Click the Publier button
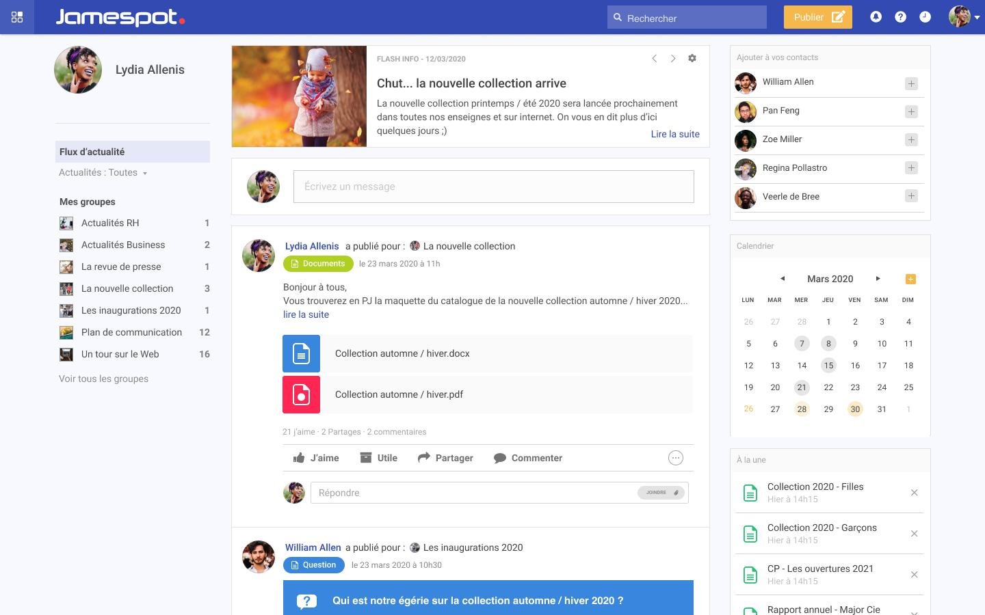985x615 pixels. (818, 17)
